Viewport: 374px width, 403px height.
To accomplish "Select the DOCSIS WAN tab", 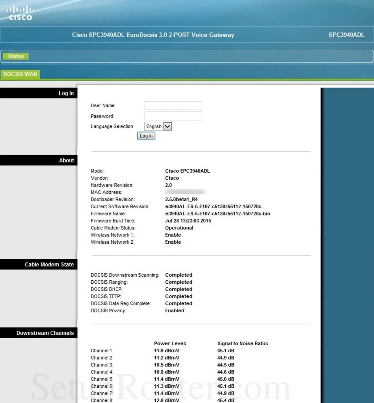I will coord(20,74).
